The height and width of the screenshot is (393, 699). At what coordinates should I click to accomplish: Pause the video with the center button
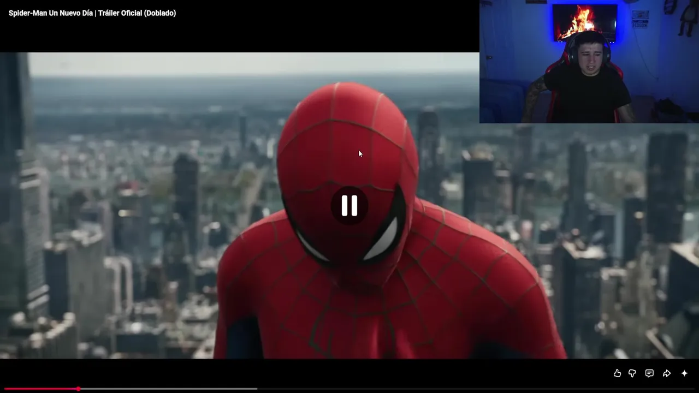[349, 206]
